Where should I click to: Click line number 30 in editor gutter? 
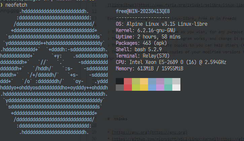coord(94,139)
